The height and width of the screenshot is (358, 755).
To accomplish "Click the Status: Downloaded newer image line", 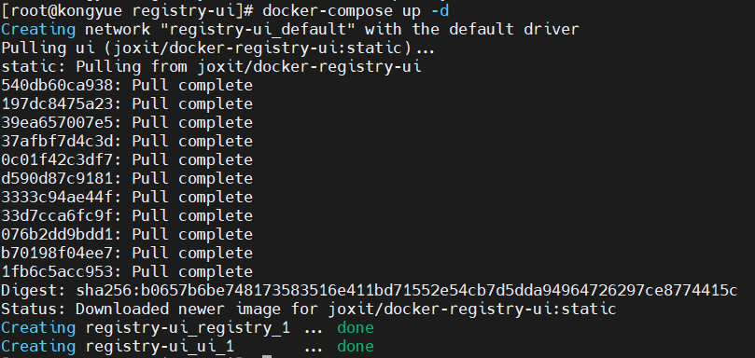I will [x=309, y=309].
